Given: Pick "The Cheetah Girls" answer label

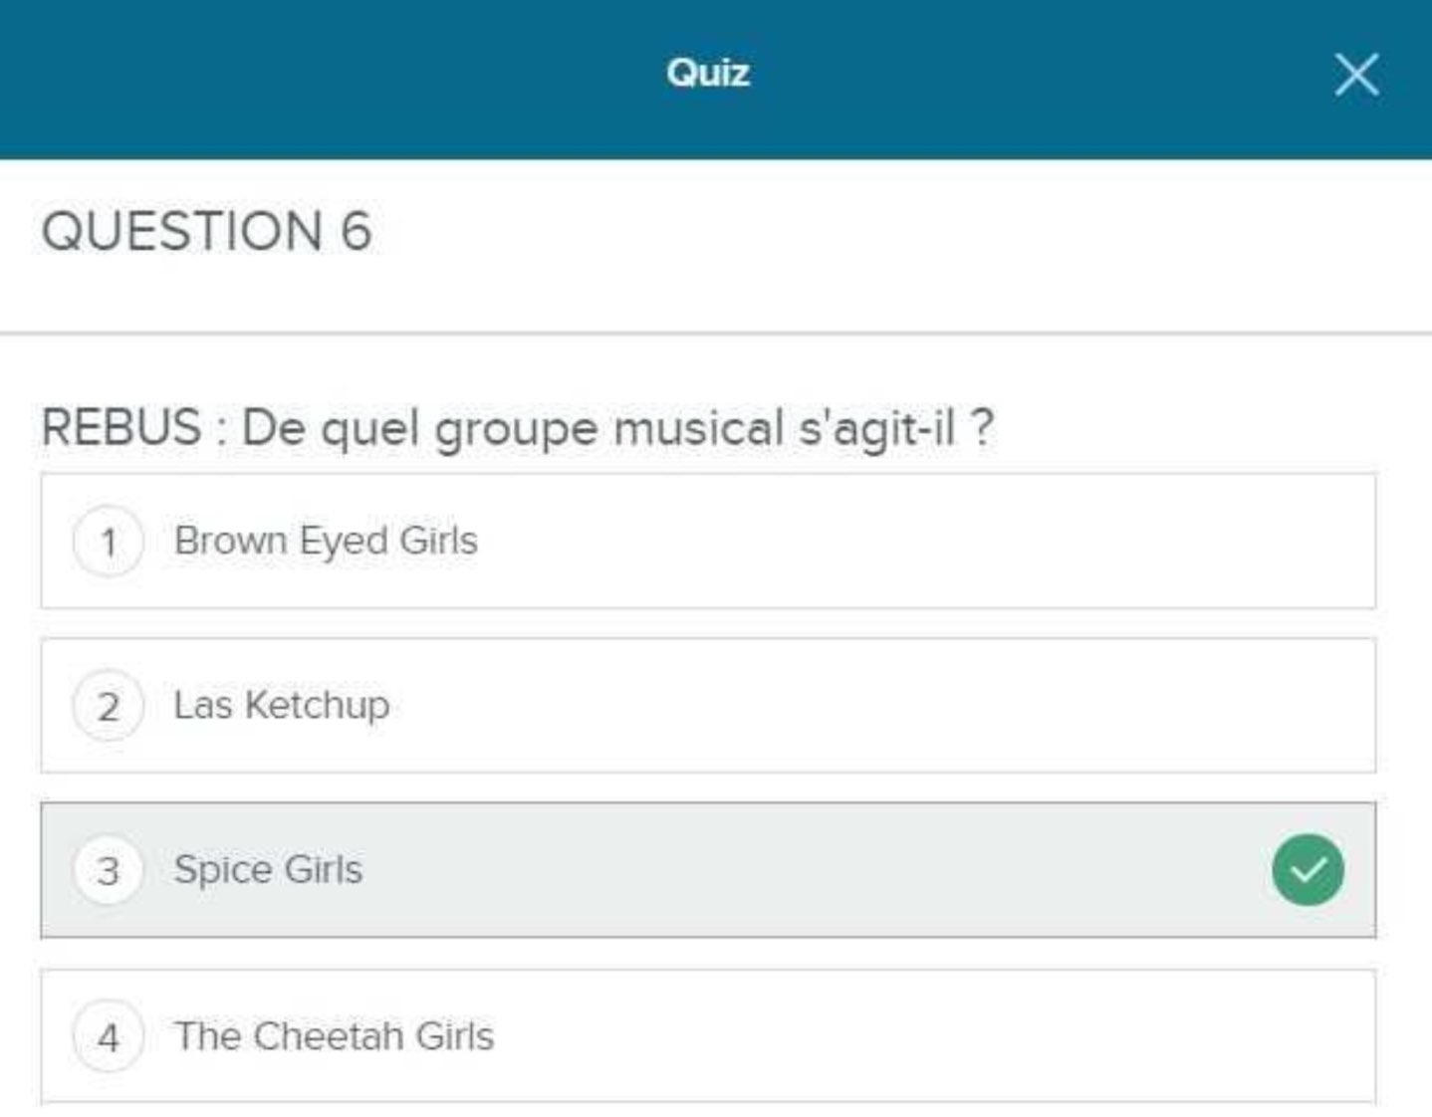Looking at the screenshot, I should pos(334,1036).
